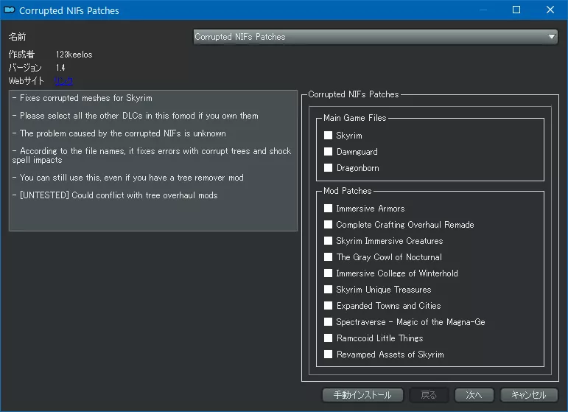Select Complete Crafting Overhaul Remade checkbox
Image resolution: width=568 pixels, height=412 pixels.
(x=328, y=225)
